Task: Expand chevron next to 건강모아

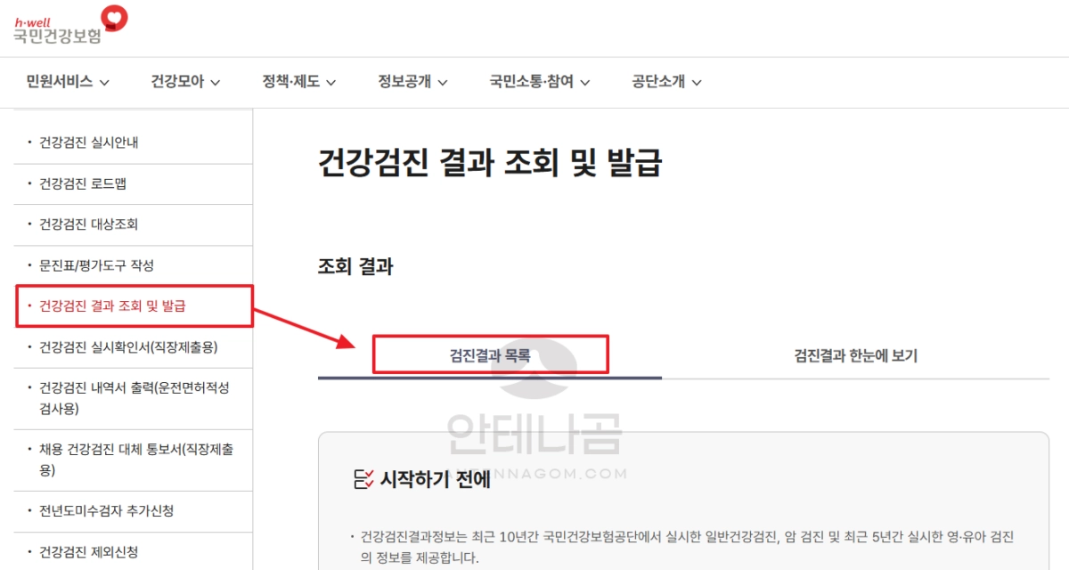Action: (215, 83)
